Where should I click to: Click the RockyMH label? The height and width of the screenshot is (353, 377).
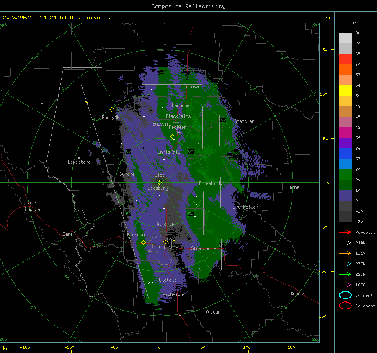coord(111,118)
